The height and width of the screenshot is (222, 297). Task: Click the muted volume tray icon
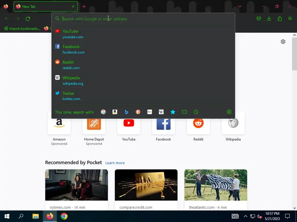coord(259,216)
